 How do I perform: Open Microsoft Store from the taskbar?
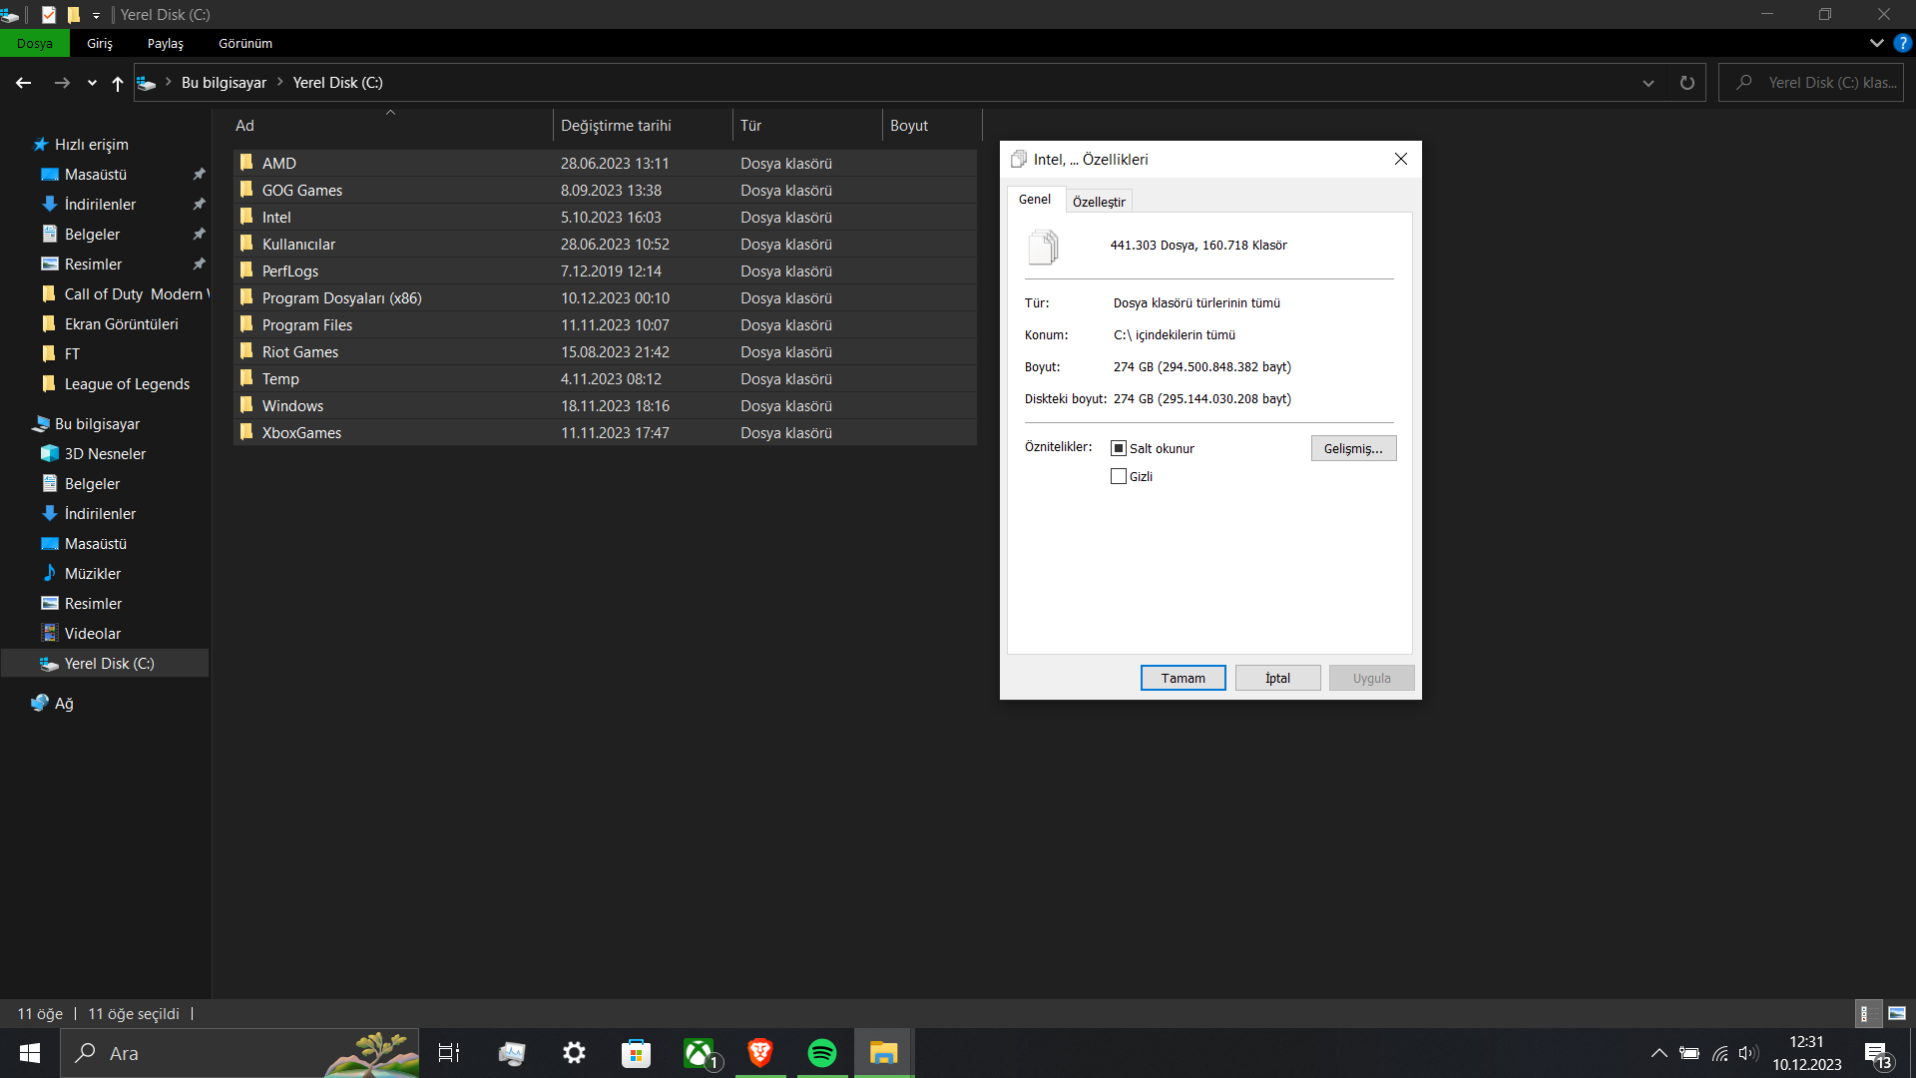pyautogui.click(x=636, y=1053)
